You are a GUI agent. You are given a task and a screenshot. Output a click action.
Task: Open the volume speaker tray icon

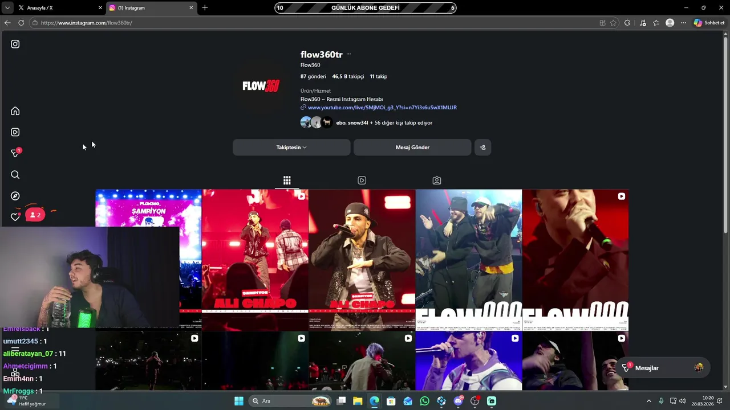[x=683, y=401]
